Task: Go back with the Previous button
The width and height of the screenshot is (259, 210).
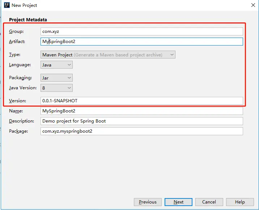Action: [x=148, y=202]
